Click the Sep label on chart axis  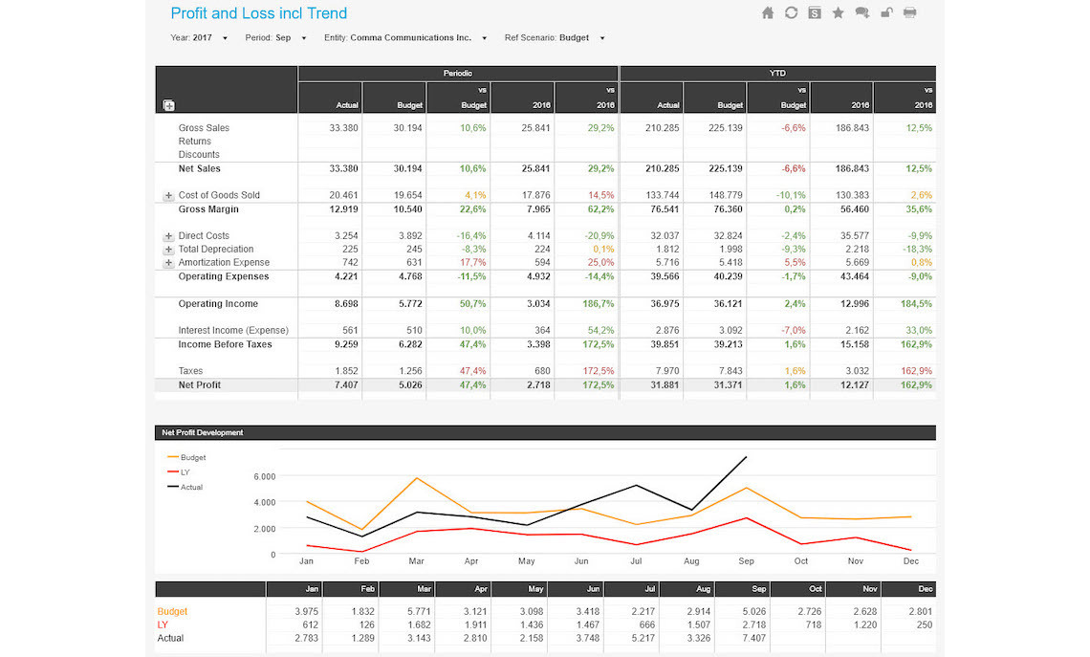point(746,561)
